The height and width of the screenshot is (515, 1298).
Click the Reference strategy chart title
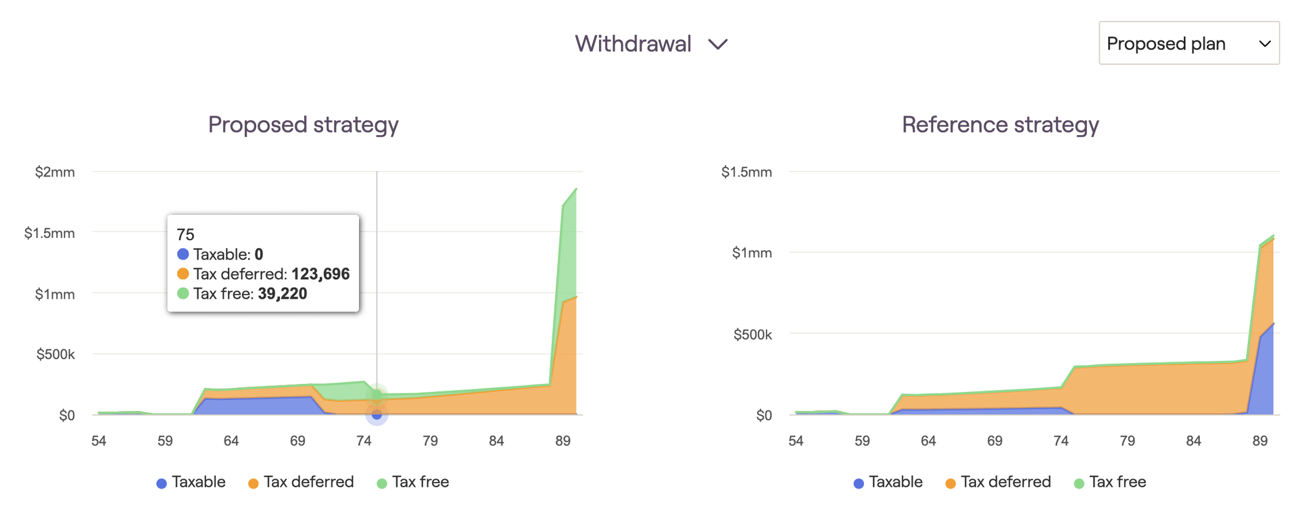tap(1000, 124)
